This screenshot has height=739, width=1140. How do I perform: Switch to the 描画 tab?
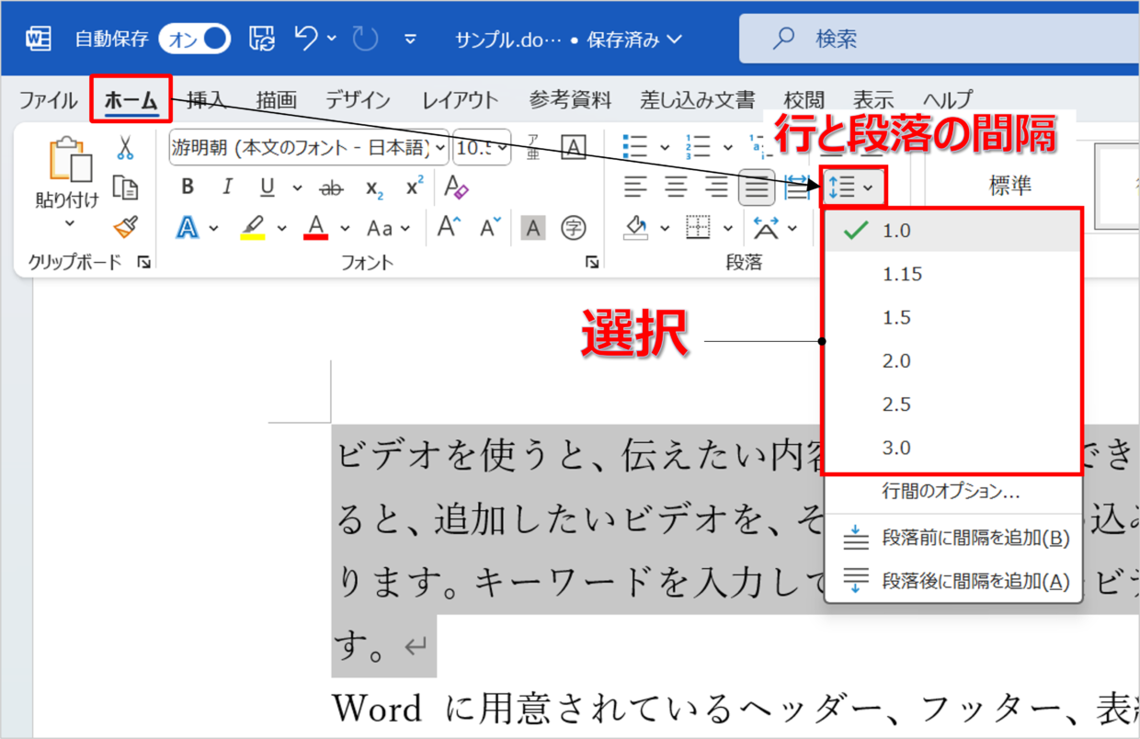(x=276, y=100)
